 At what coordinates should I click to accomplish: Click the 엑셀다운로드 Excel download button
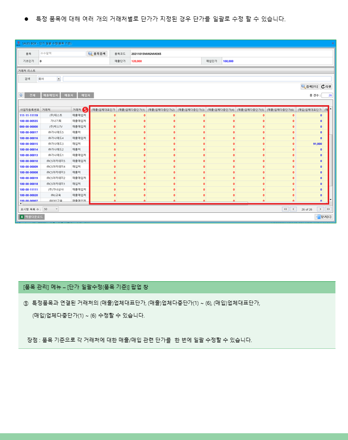click(x=31, y=217)
